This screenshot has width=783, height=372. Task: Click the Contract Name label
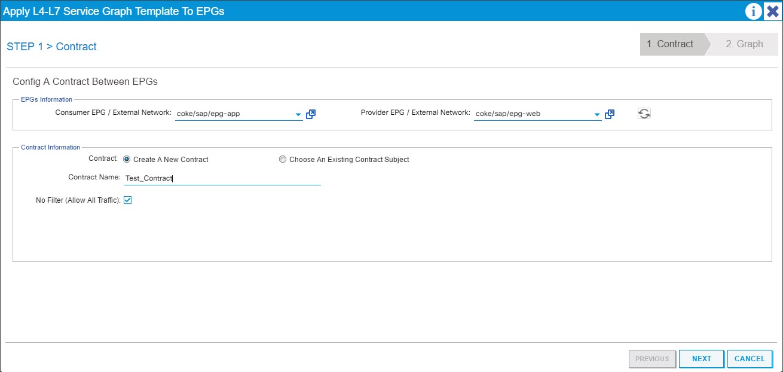tap(94, 177)
